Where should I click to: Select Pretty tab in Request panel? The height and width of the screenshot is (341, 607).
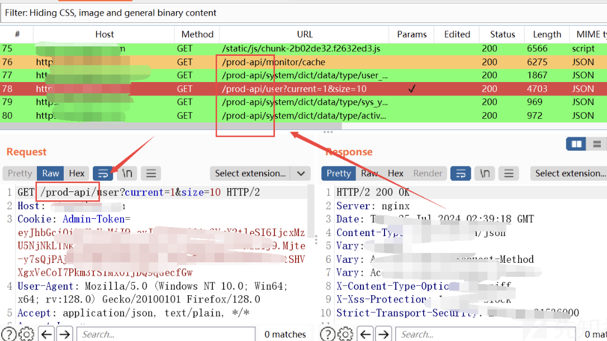pyautogui.click(x=20, y=174)
